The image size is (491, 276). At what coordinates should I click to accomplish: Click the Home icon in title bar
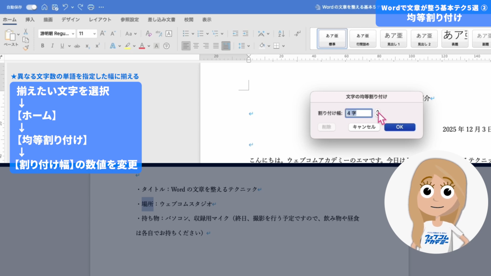45,7
